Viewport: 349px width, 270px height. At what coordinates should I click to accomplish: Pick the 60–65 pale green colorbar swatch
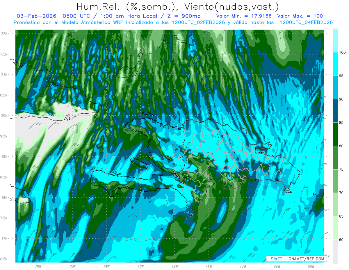click(335, 228)
